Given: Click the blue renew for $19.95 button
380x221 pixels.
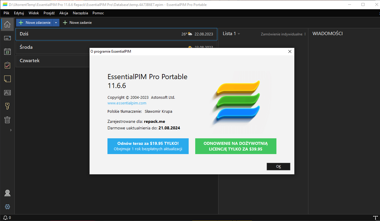Looking at the screenshot, I should pos(148,146).
